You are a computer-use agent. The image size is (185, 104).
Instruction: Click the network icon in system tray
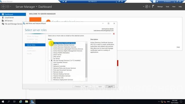(162, 102)
